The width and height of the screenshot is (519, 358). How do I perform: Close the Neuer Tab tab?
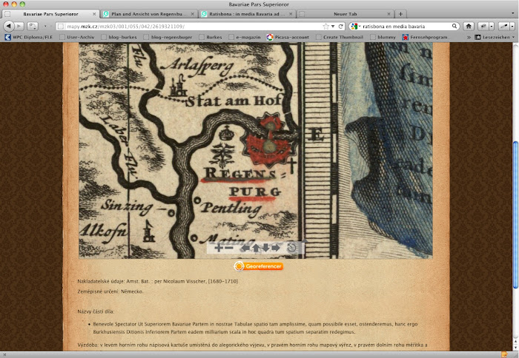pyautogui.click(x=389, y=14)
